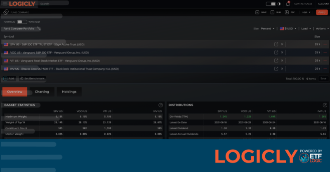Expand the Actions dropdown

pyautogui.click(x=321, y=29)
